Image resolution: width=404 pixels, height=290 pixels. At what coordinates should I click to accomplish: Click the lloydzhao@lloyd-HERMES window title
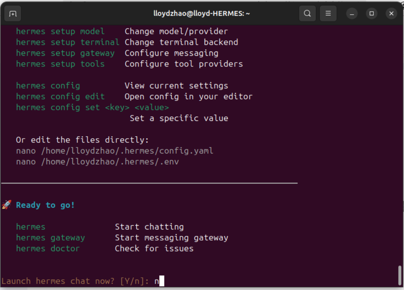202,14
